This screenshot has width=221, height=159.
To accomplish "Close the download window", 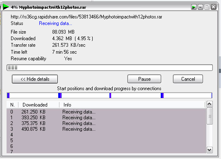I will (213, 7).
